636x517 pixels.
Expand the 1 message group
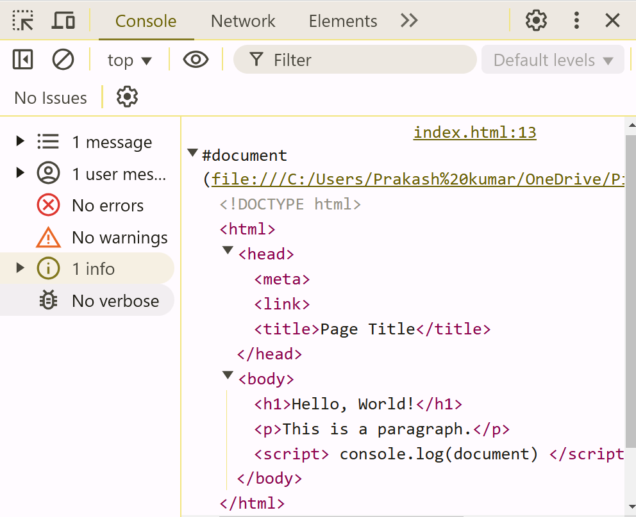click(x=20, y=141)
